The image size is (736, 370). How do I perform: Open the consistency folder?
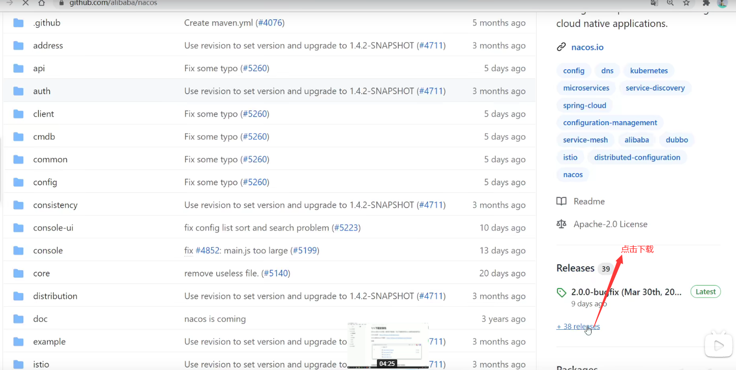[x=55, y=205]
